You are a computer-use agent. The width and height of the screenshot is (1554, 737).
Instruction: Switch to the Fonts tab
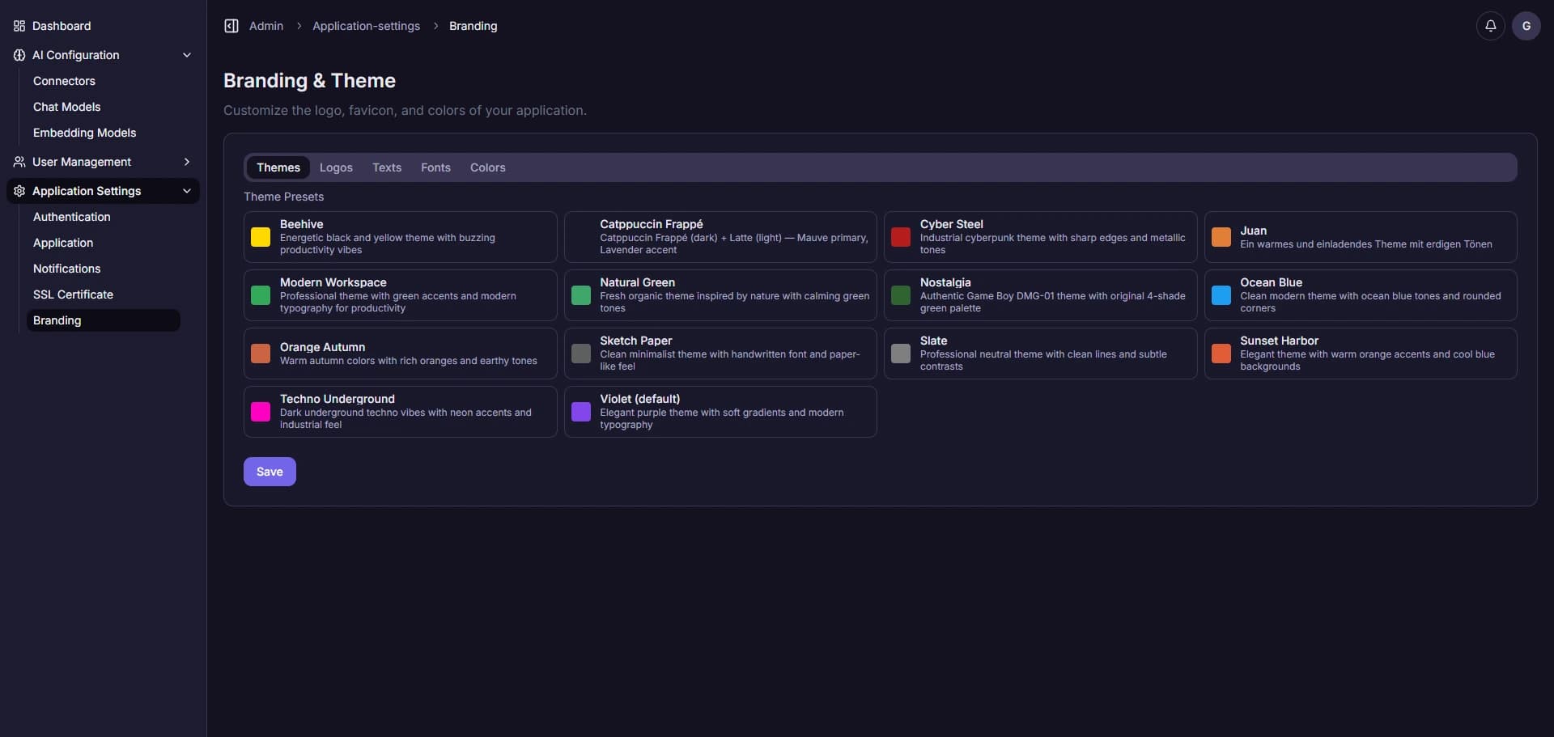click(435, 167)
